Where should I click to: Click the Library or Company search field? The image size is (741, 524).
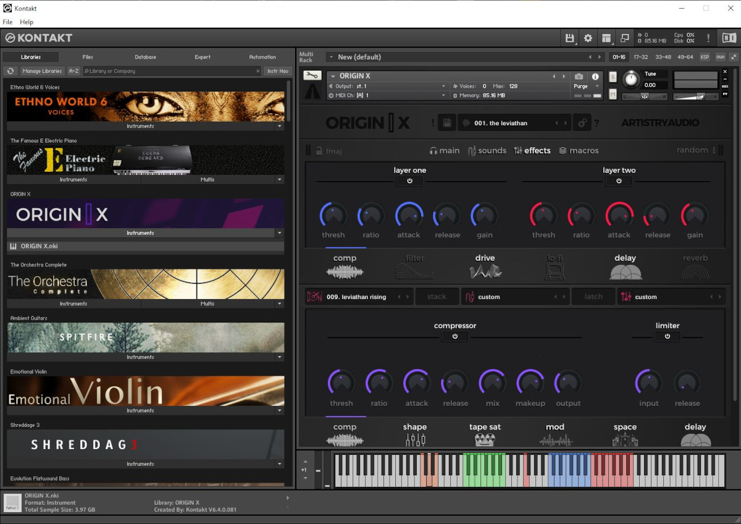click(x=172, y=71)
